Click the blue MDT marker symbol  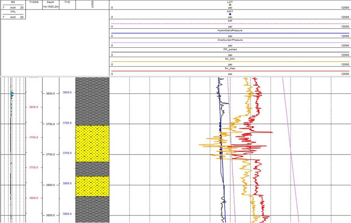point(230,14)
